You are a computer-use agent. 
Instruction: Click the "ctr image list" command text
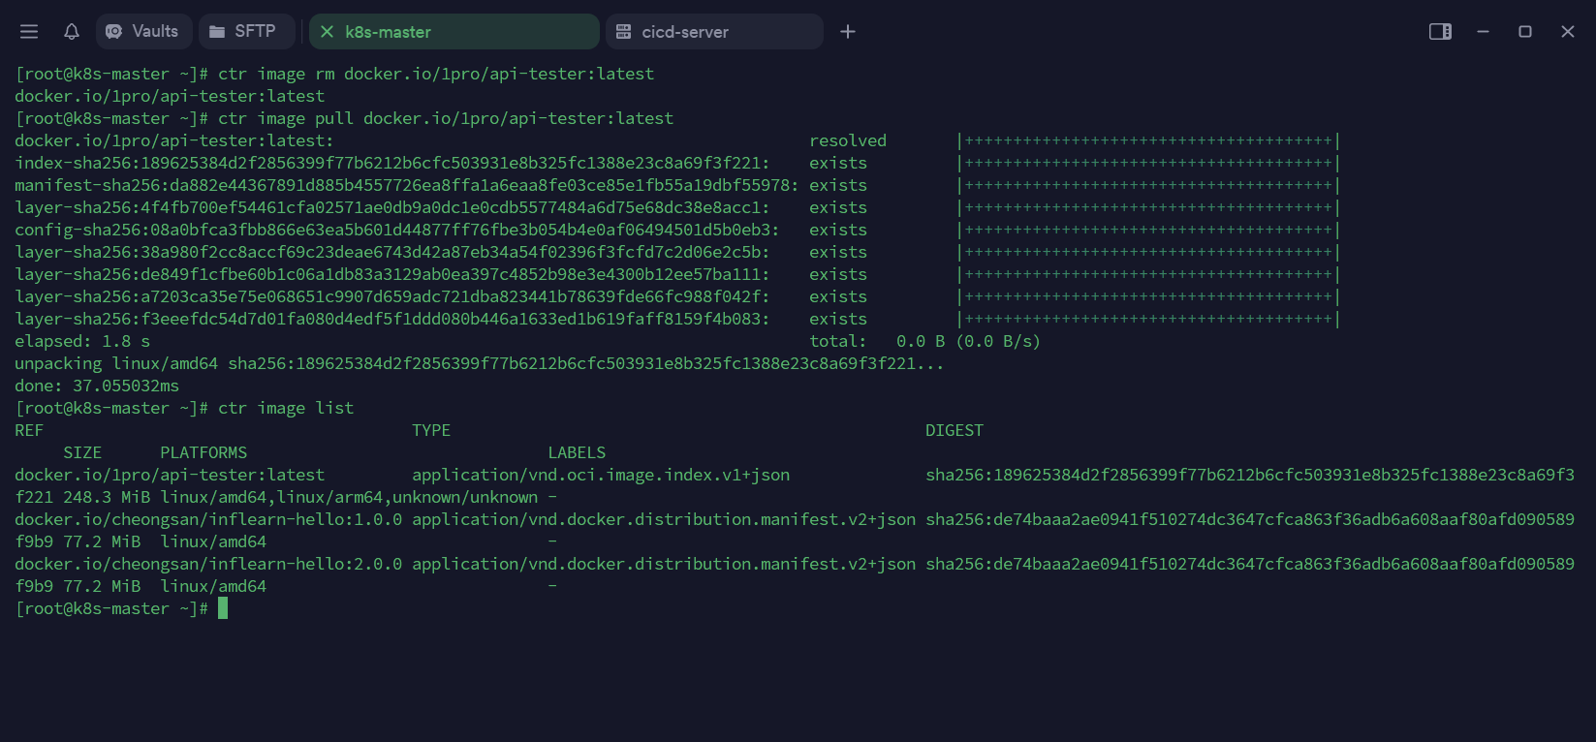(x=286, y=409)
